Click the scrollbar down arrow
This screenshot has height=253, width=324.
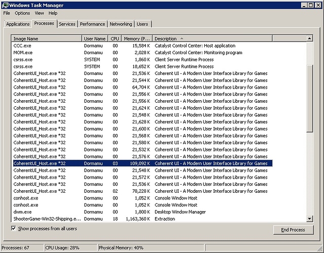click(310, 218)
